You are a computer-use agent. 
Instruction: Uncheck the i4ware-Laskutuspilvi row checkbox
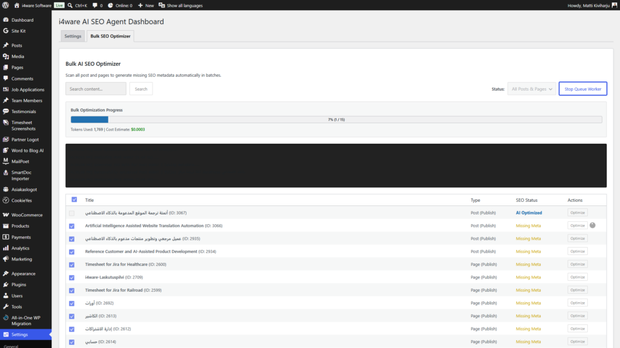pyautogui.click(x=71, y=278)
